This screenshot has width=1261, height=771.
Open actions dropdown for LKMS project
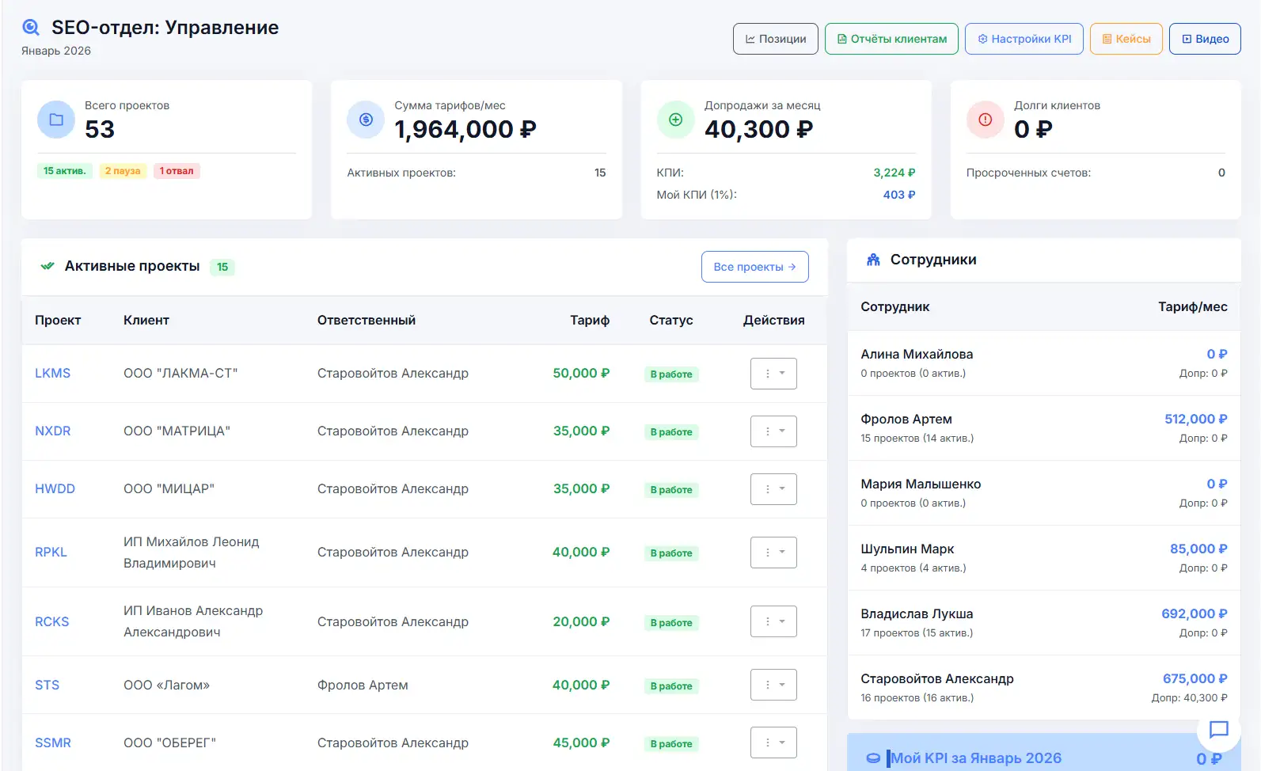pos(773,374)
